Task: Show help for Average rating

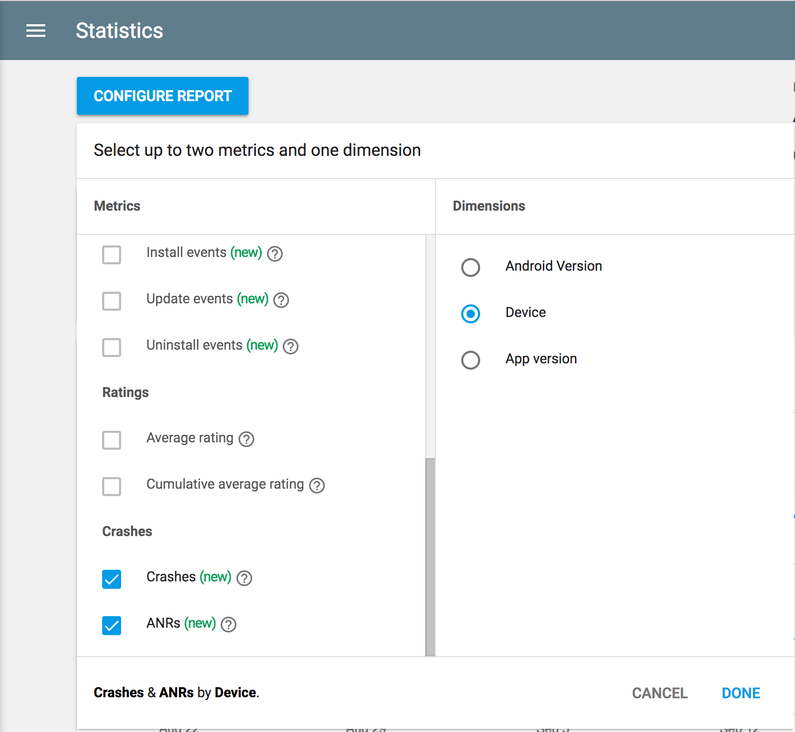Action: click(246, 439)
